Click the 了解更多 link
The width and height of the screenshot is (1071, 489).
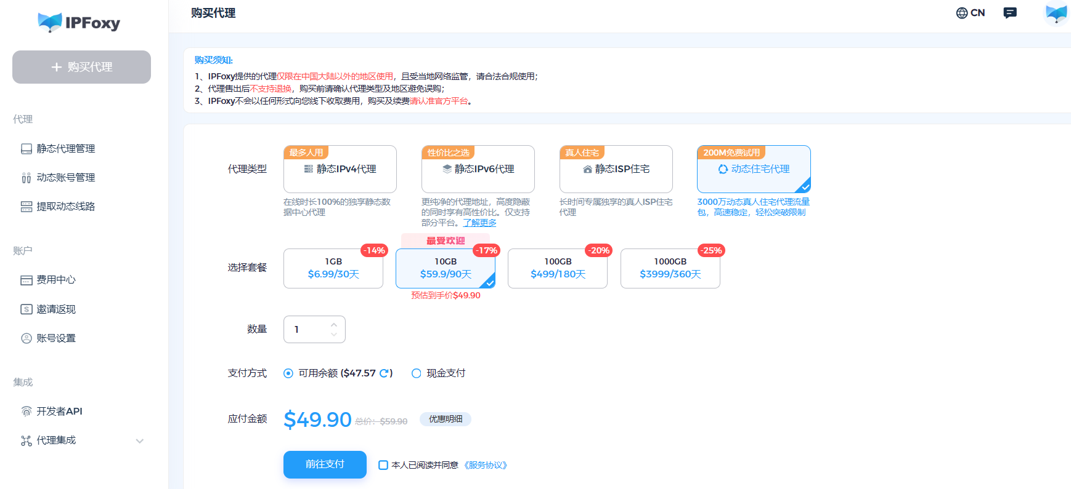tap(479, 223)
